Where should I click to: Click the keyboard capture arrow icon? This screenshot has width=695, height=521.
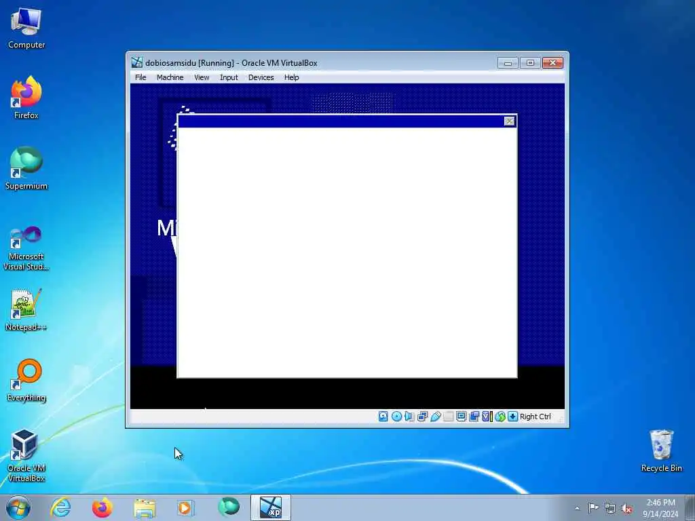point(513,417)
